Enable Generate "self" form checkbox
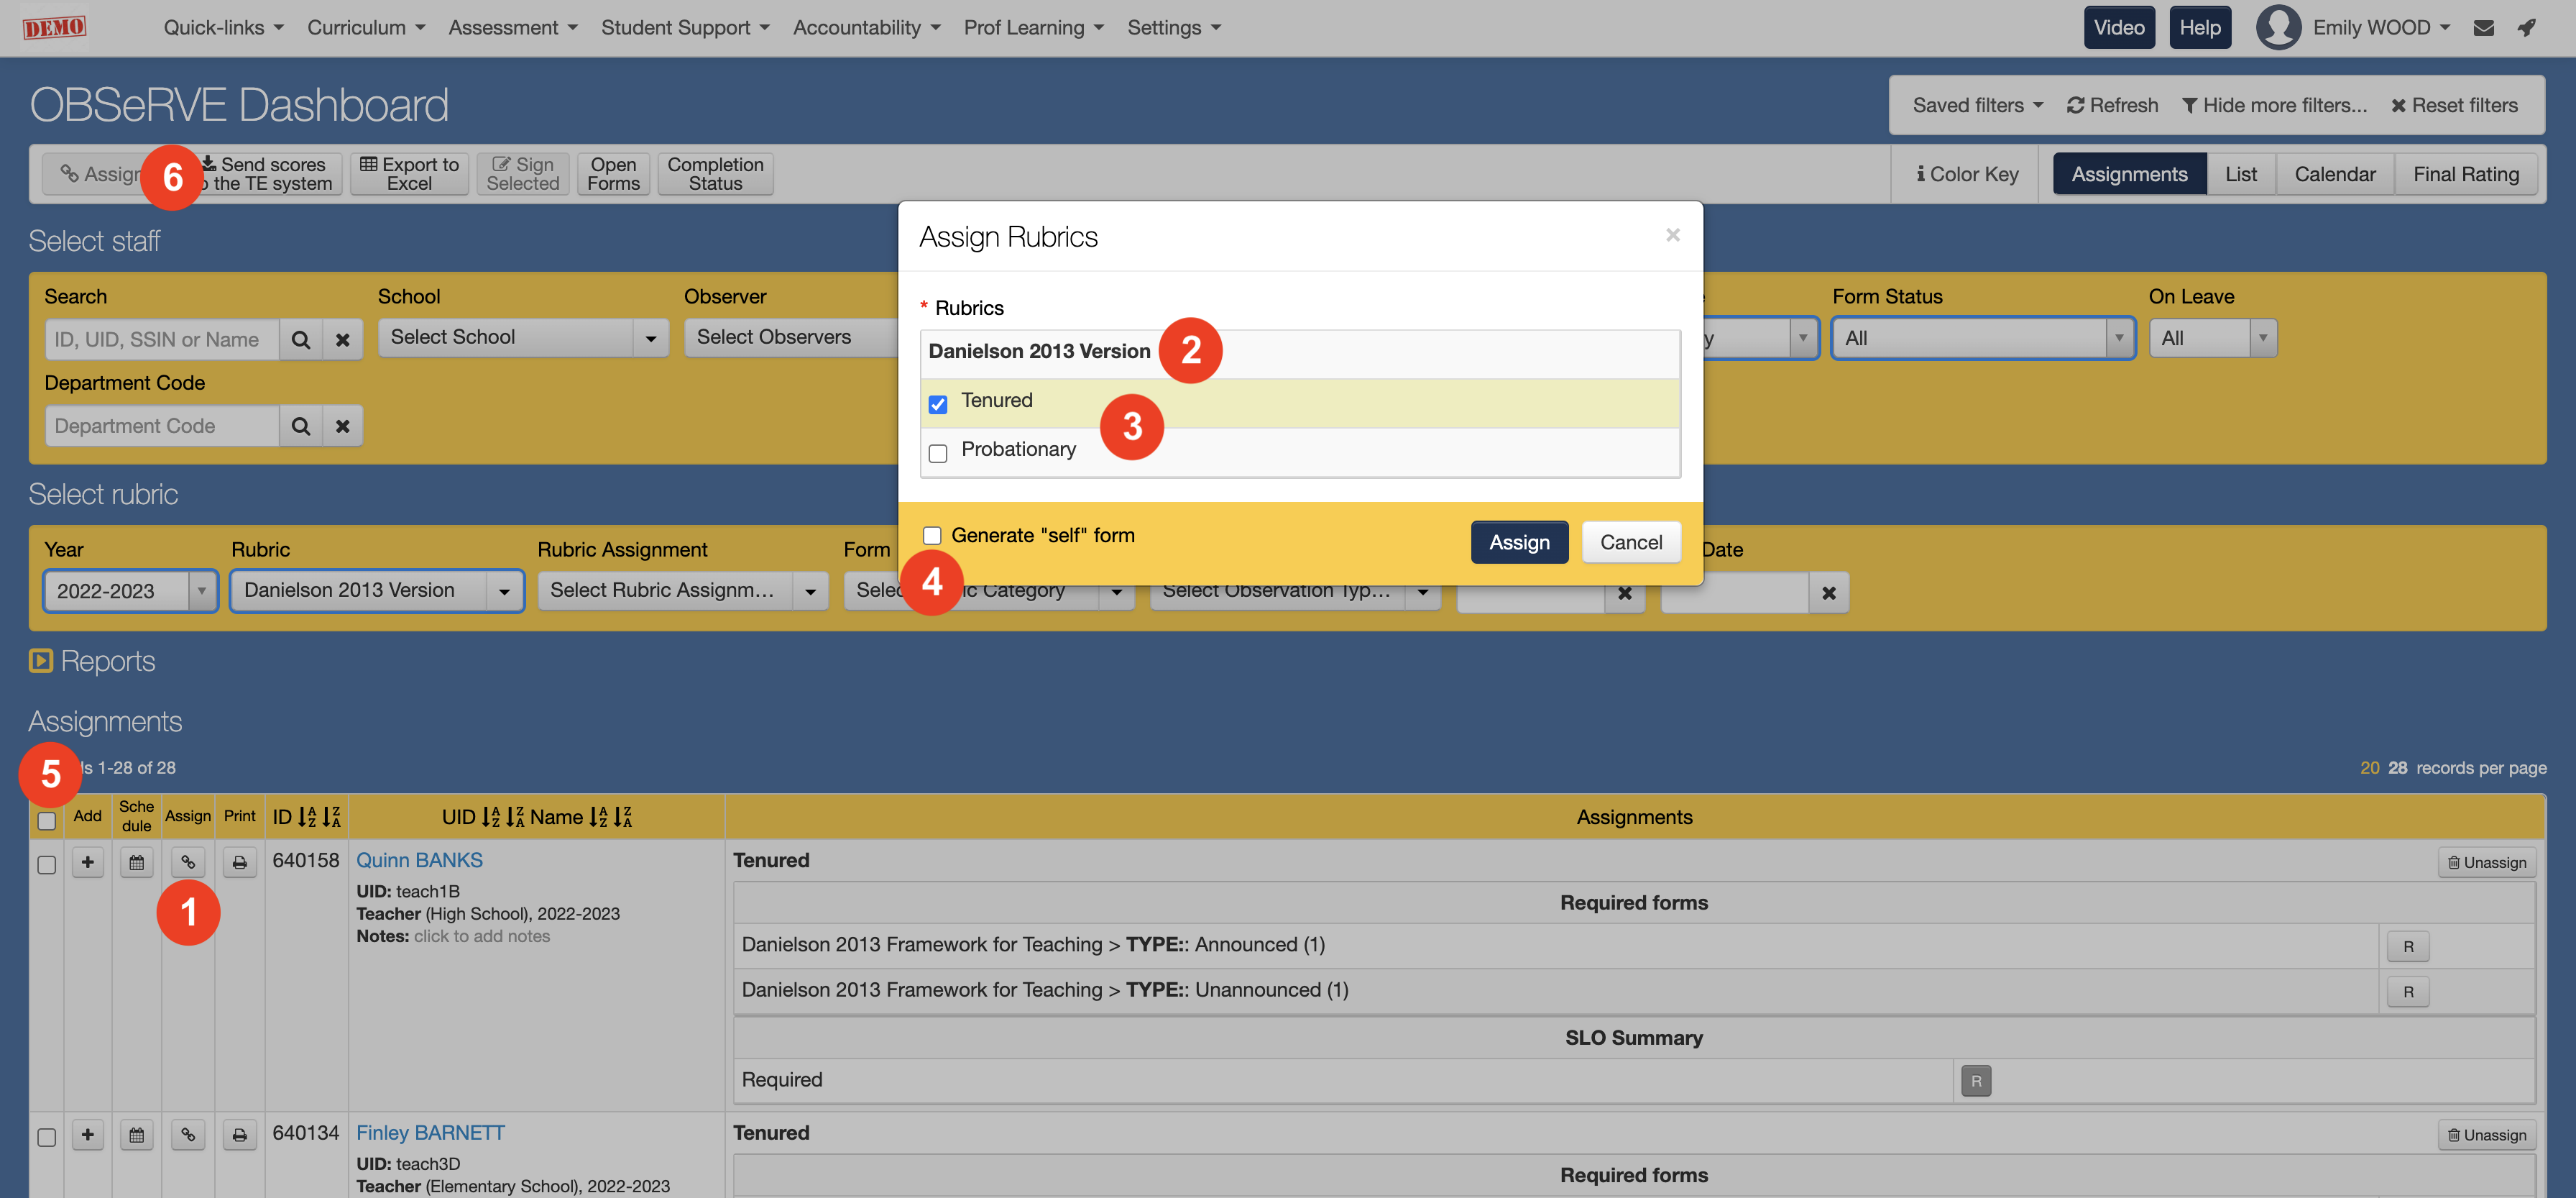This screenshot has width=2576, height=1198. 932,536
